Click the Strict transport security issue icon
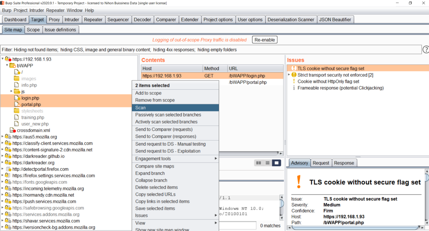 (294, 75)
